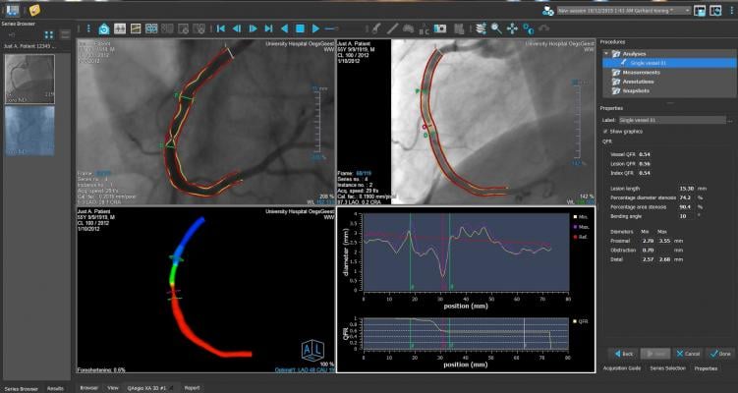Image resolution: width=738 pixels, height=393 pixels.
Task: Switch to the Report tab
Action: coord(192,388)
